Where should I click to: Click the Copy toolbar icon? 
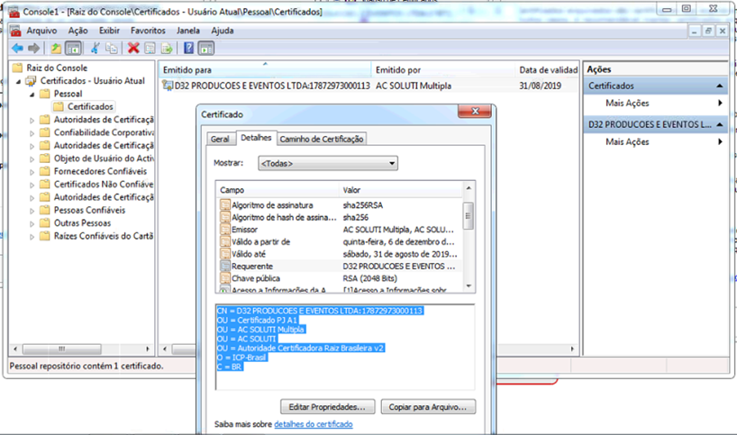(112, 48)
